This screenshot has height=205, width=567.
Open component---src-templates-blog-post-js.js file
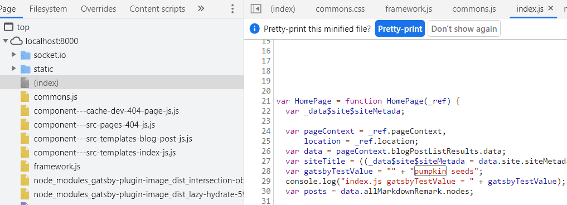113,139
